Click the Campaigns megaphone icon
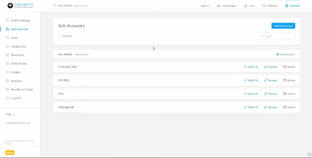 tap(218, 6)
